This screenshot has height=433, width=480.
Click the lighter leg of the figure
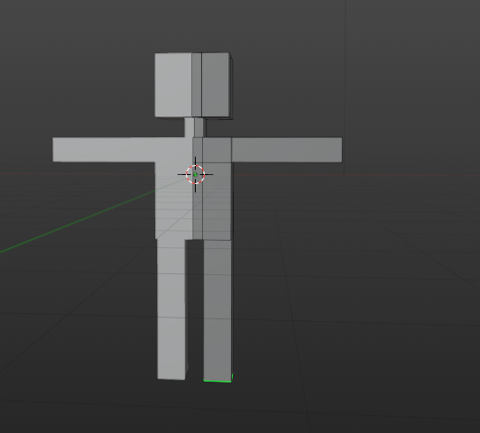[171, 309]
